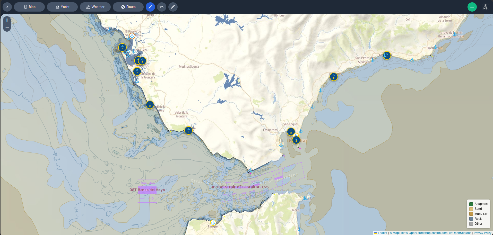Select the anchor marker at Benalmádena Costa
The image size is (493, 235).
[455, 34]
